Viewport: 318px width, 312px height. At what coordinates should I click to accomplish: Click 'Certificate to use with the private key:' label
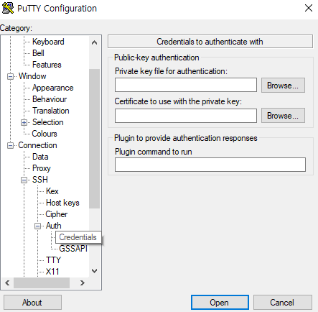pyautogui.click(x=178, y=101)
